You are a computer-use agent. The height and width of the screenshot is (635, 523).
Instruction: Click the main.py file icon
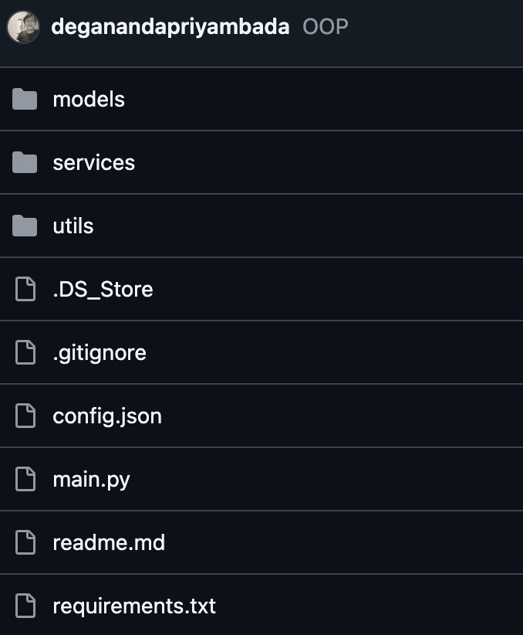click(25, 479)
